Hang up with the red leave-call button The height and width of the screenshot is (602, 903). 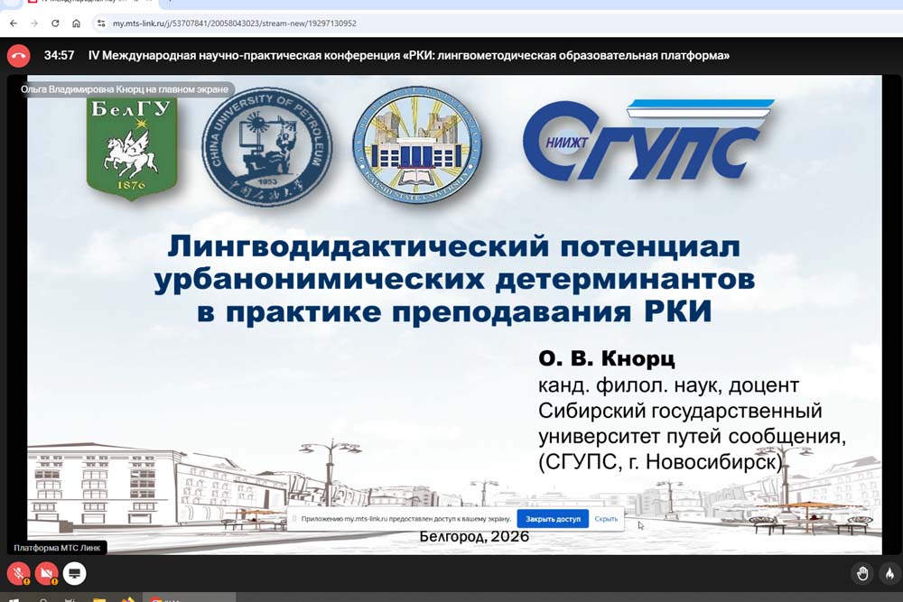[18, 56]
